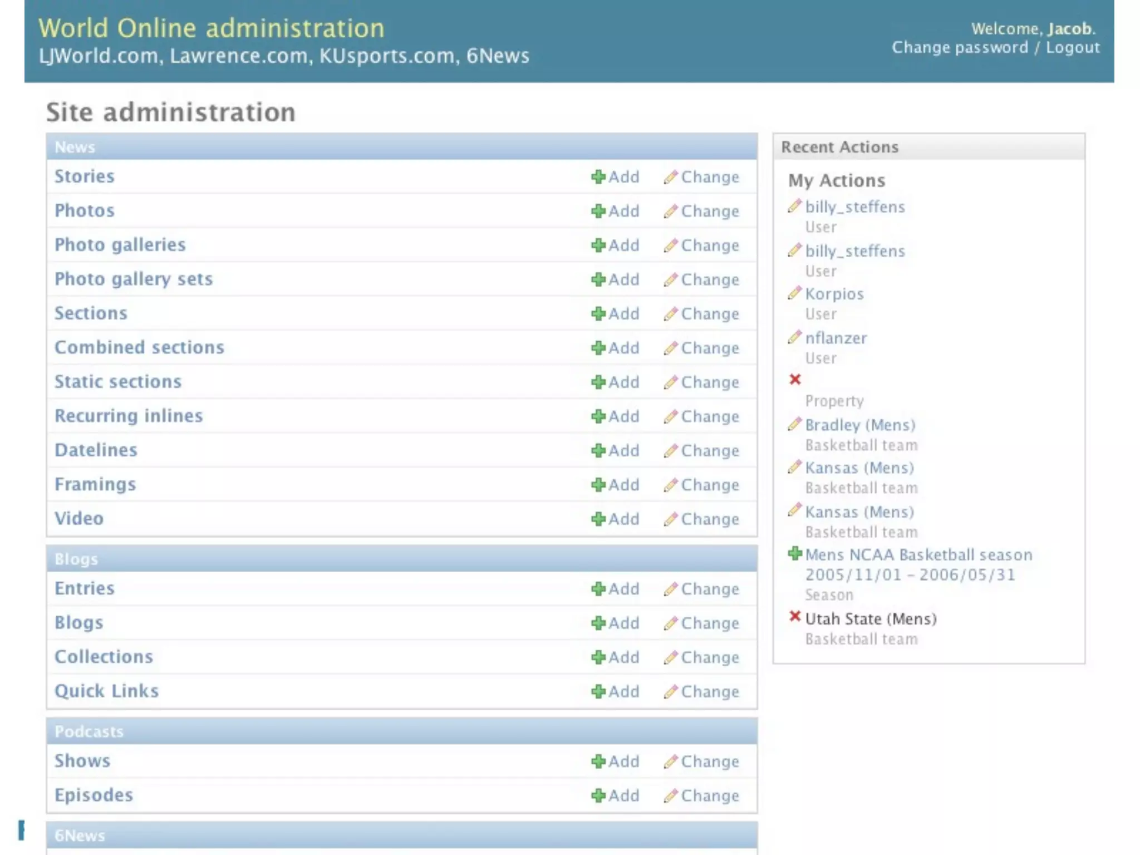The height and width of the screenshot is (855, 1140).
Task: Click green plus icon beside Mens NCAA season
Action: coord(795,554)
